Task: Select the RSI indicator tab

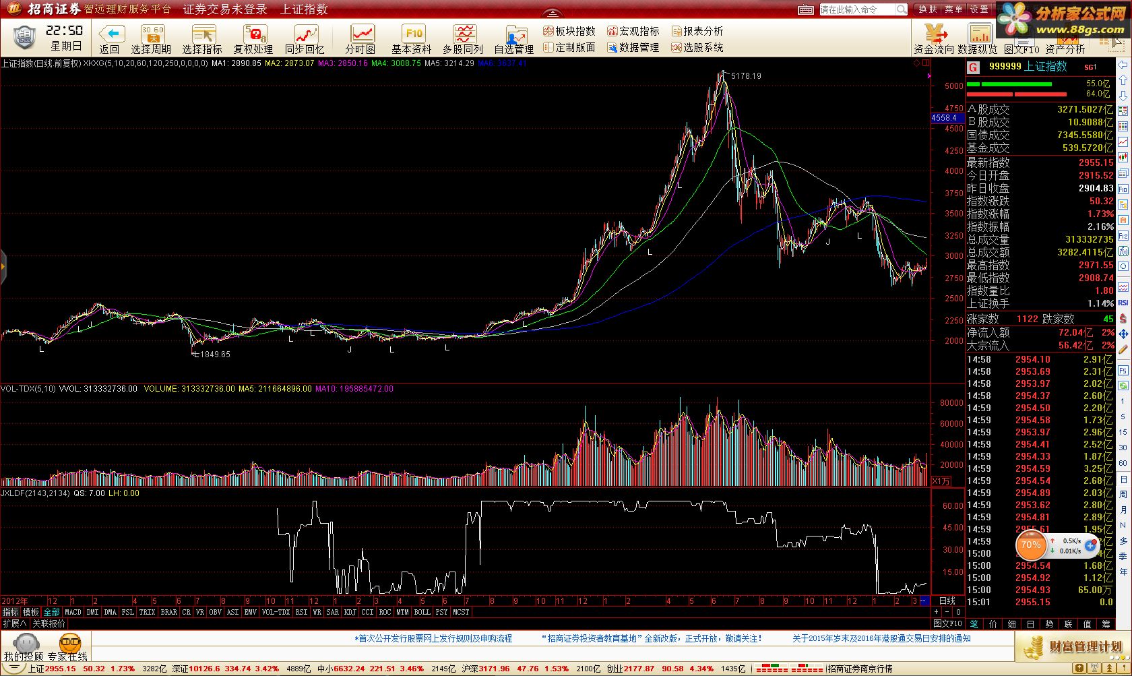Action: click(301, 612)
